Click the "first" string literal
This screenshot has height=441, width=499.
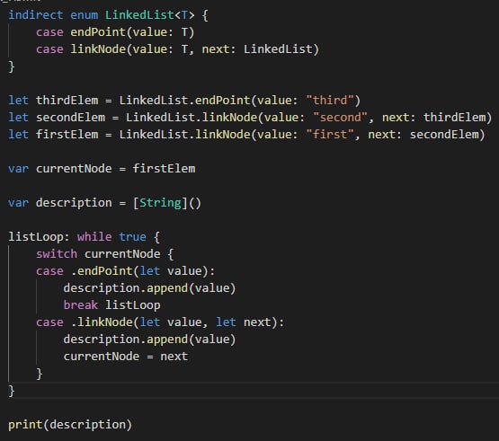pyautogui.click(x=330, y=135)
